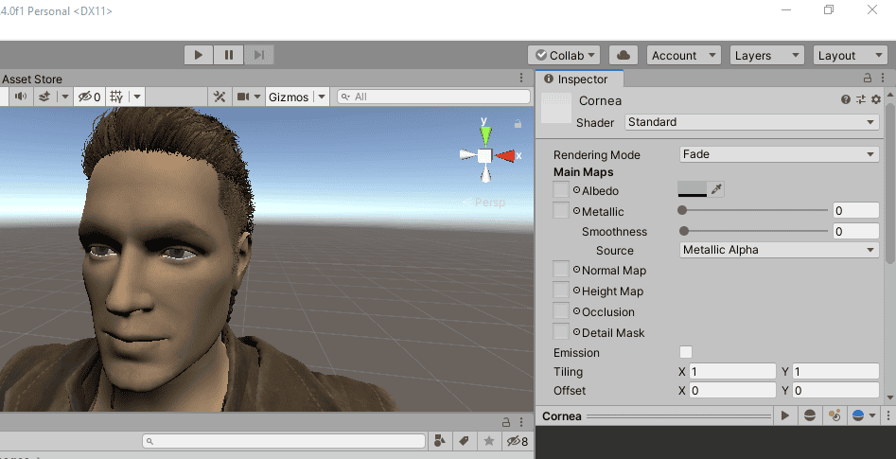
Task: Enable the Emission checkbox
Action: (686, 352)
